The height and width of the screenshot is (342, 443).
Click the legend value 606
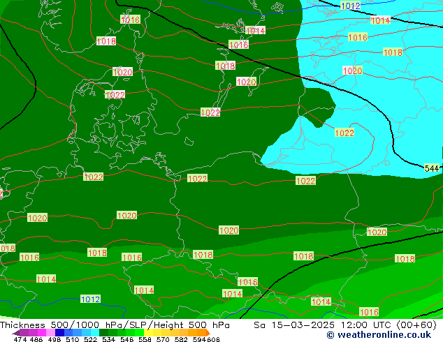point(212,339)
